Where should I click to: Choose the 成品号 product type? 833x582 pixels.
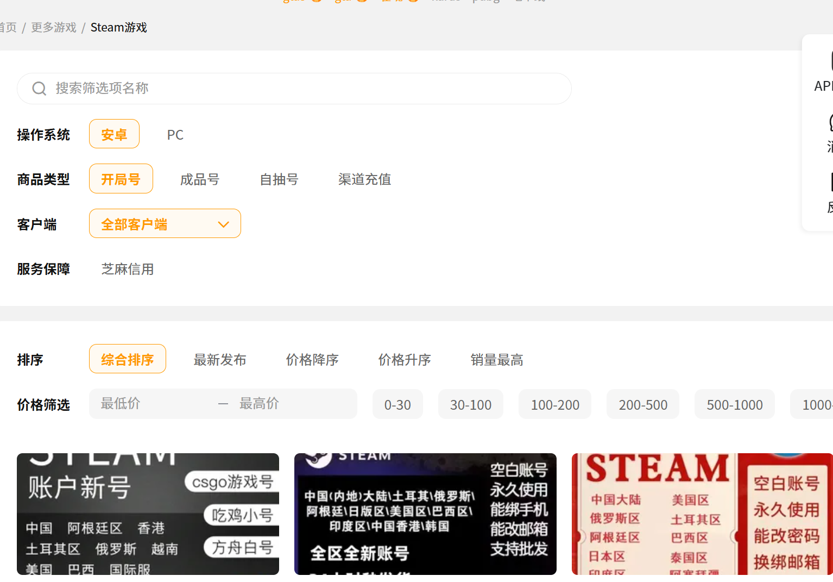coord(199,179)
